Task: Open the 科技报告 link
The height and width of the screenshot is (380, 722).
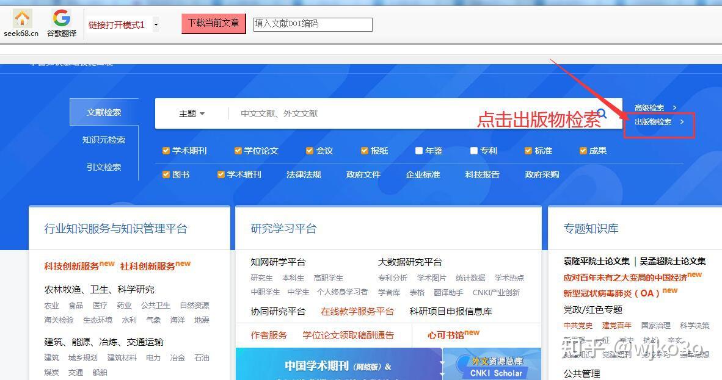Action: pos(482,175)
